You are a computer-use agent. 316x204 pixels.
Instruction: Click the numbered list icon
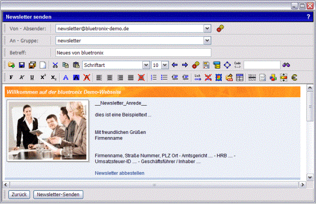click(x=154, y=77)
